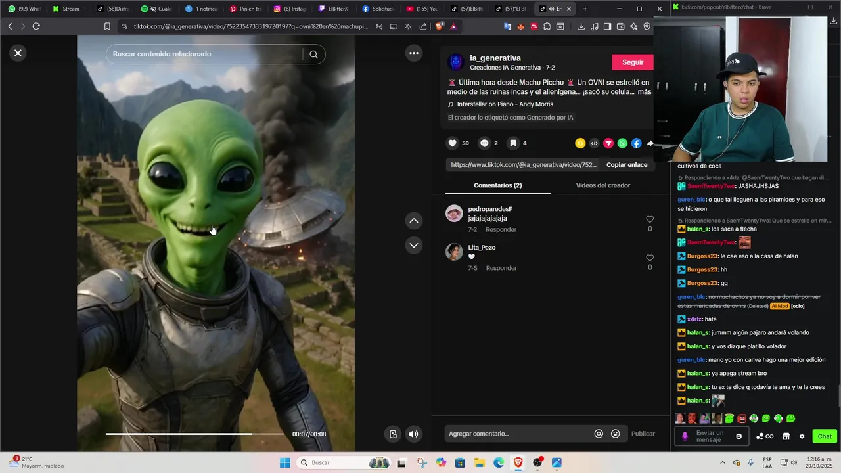Reply to pedroparedesF's comment
Image resolution: width=841 pixels, height=473 pixels.
click(501, 230)
